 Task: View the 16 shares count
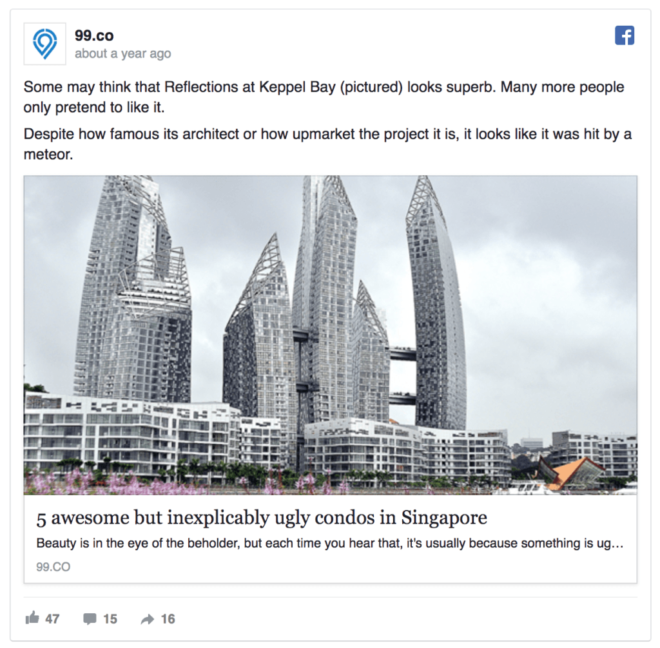168,619
